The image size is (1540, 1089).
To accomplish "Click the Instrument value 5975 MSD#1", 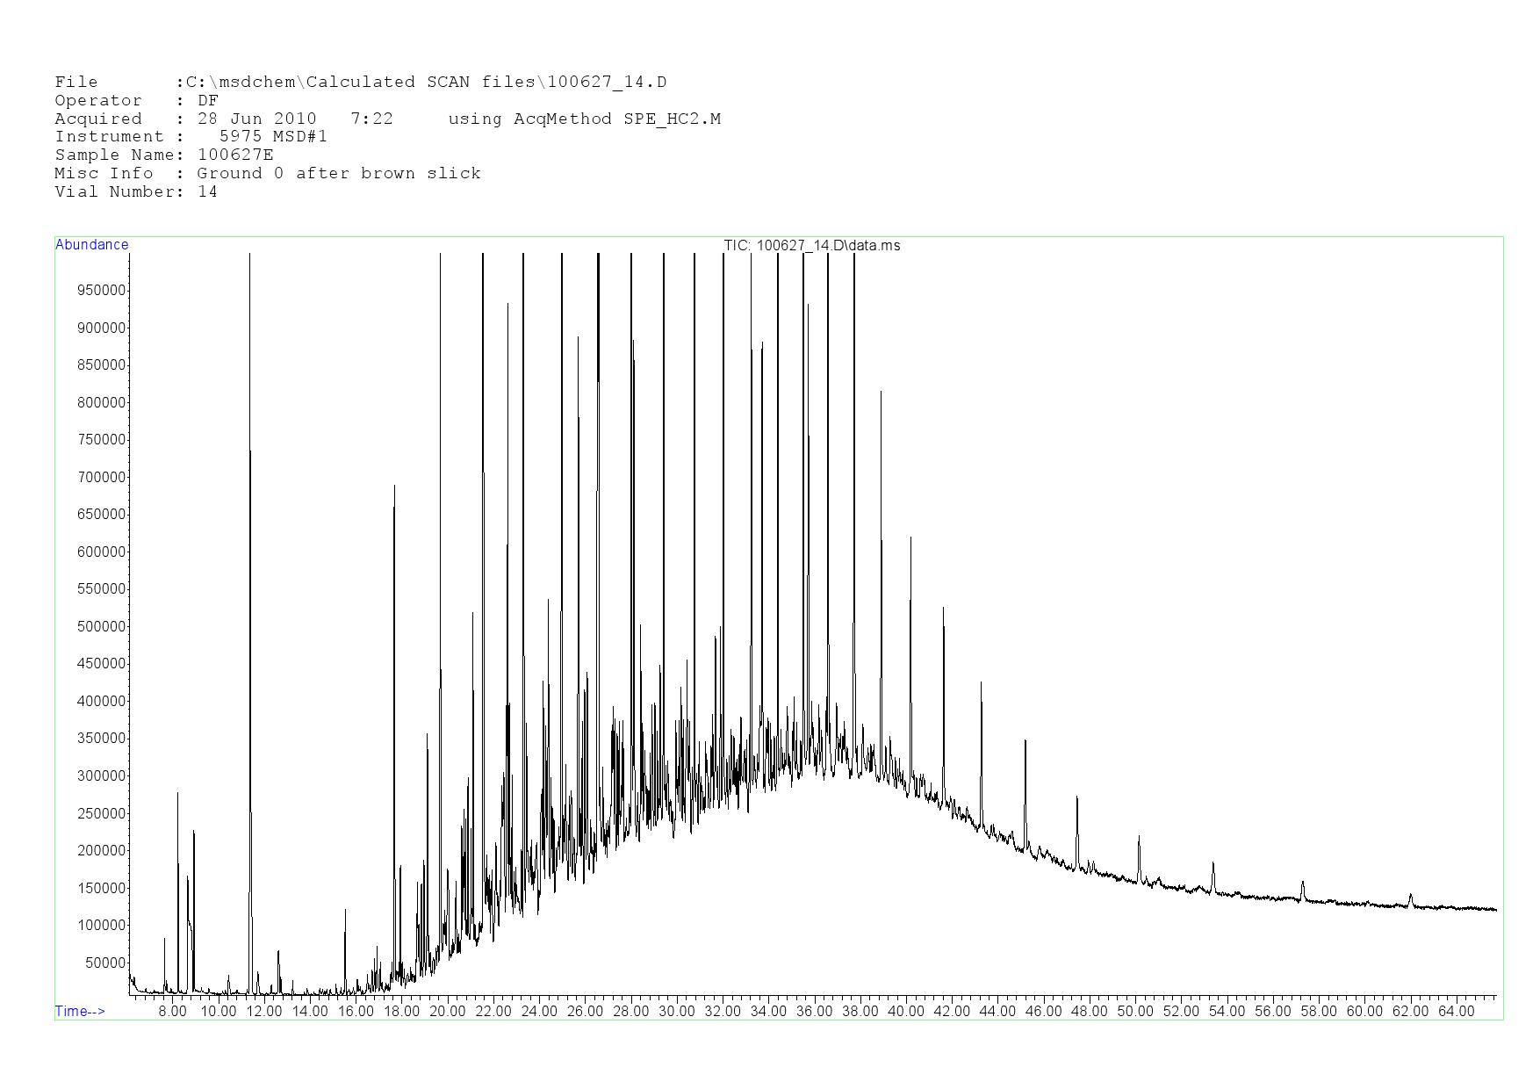I will coord(273,137).
